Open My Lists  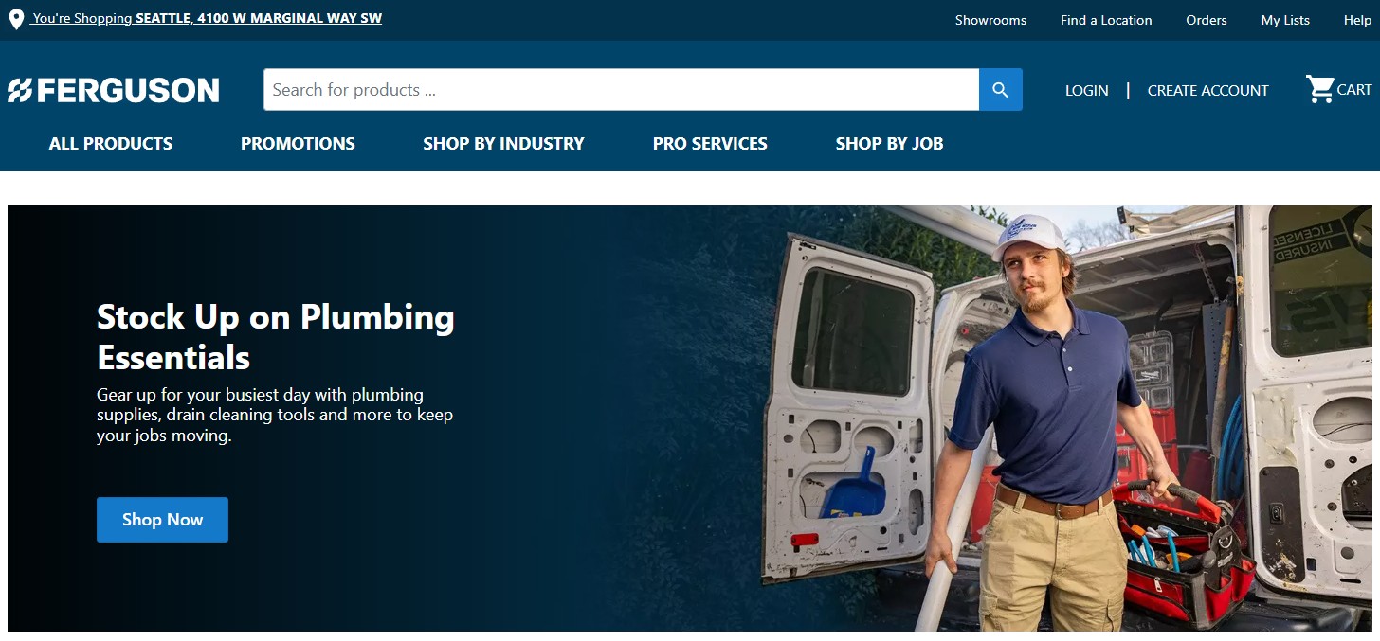click(x=1285, y=20)
